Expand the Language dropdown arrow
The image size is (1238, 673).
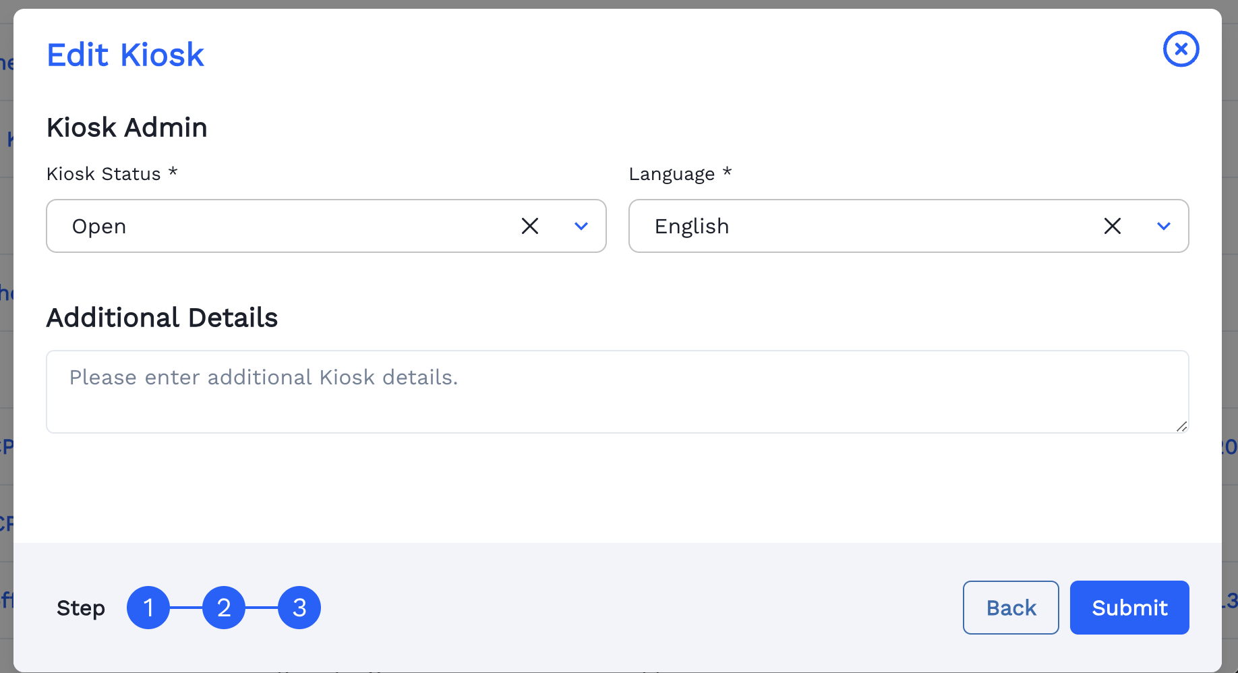(1163, 227)
